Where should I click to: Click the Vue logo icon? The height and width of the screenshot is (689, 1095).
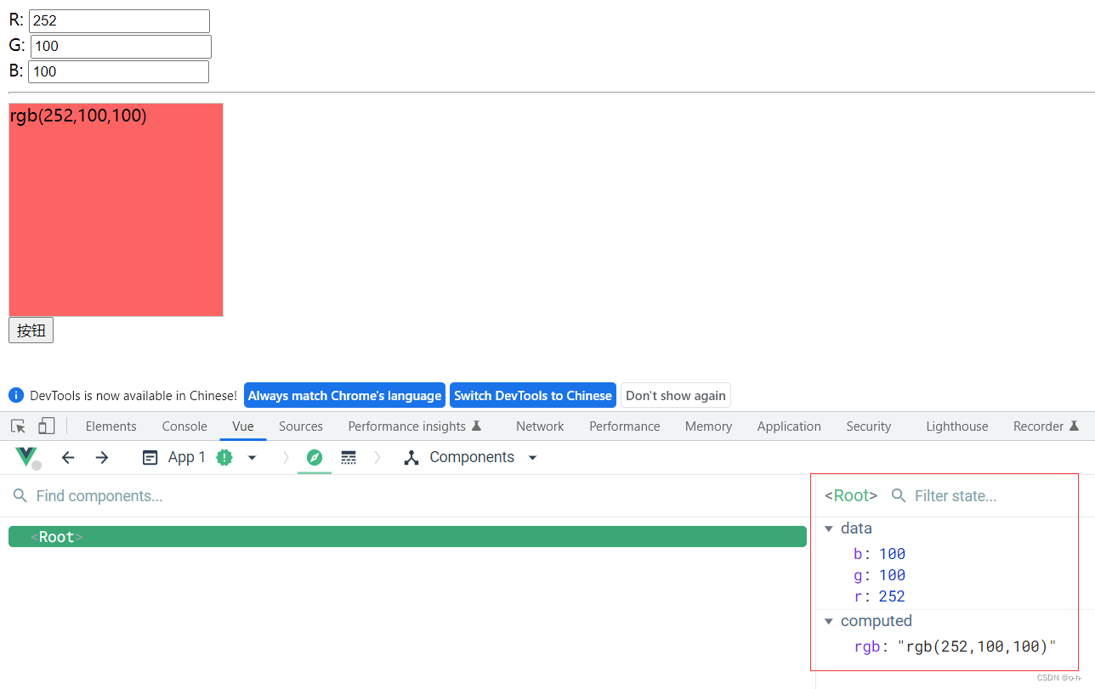pos(26,457)
